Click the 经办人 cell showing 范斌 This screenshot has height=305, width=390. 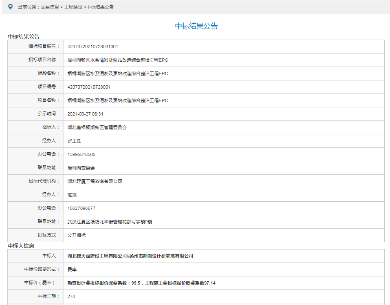point(72,195)
